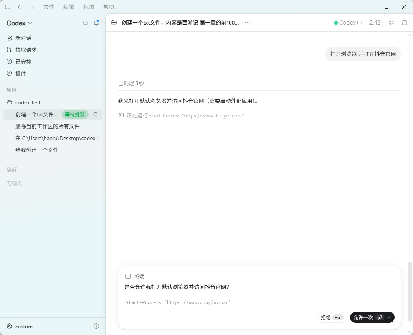Open the search magnifier in the sidebar
Image resolution: width=413 pixels, height=335 pixels.
pos(86,23)
